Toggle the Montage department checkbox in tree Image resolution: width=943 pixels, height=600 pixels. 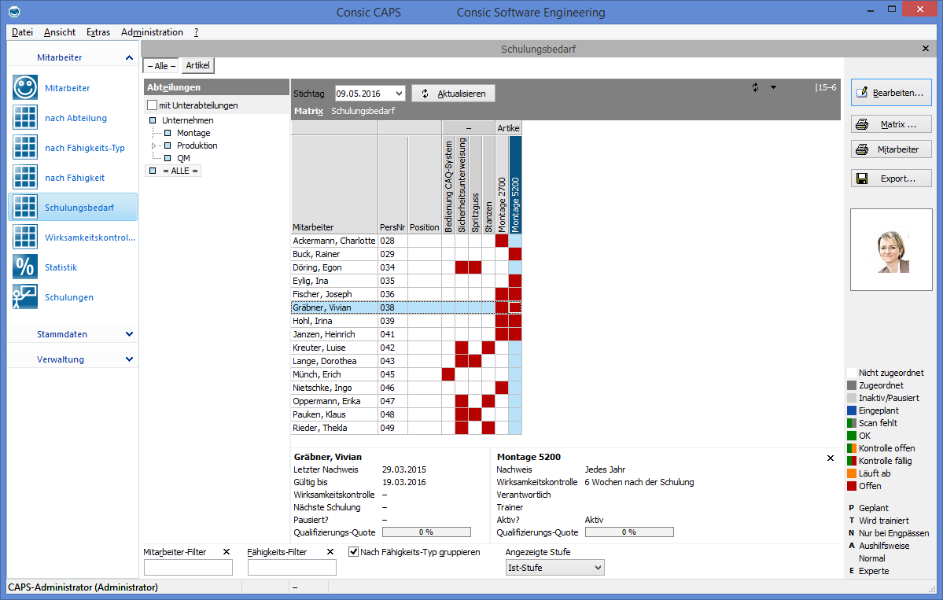point(168,134)
